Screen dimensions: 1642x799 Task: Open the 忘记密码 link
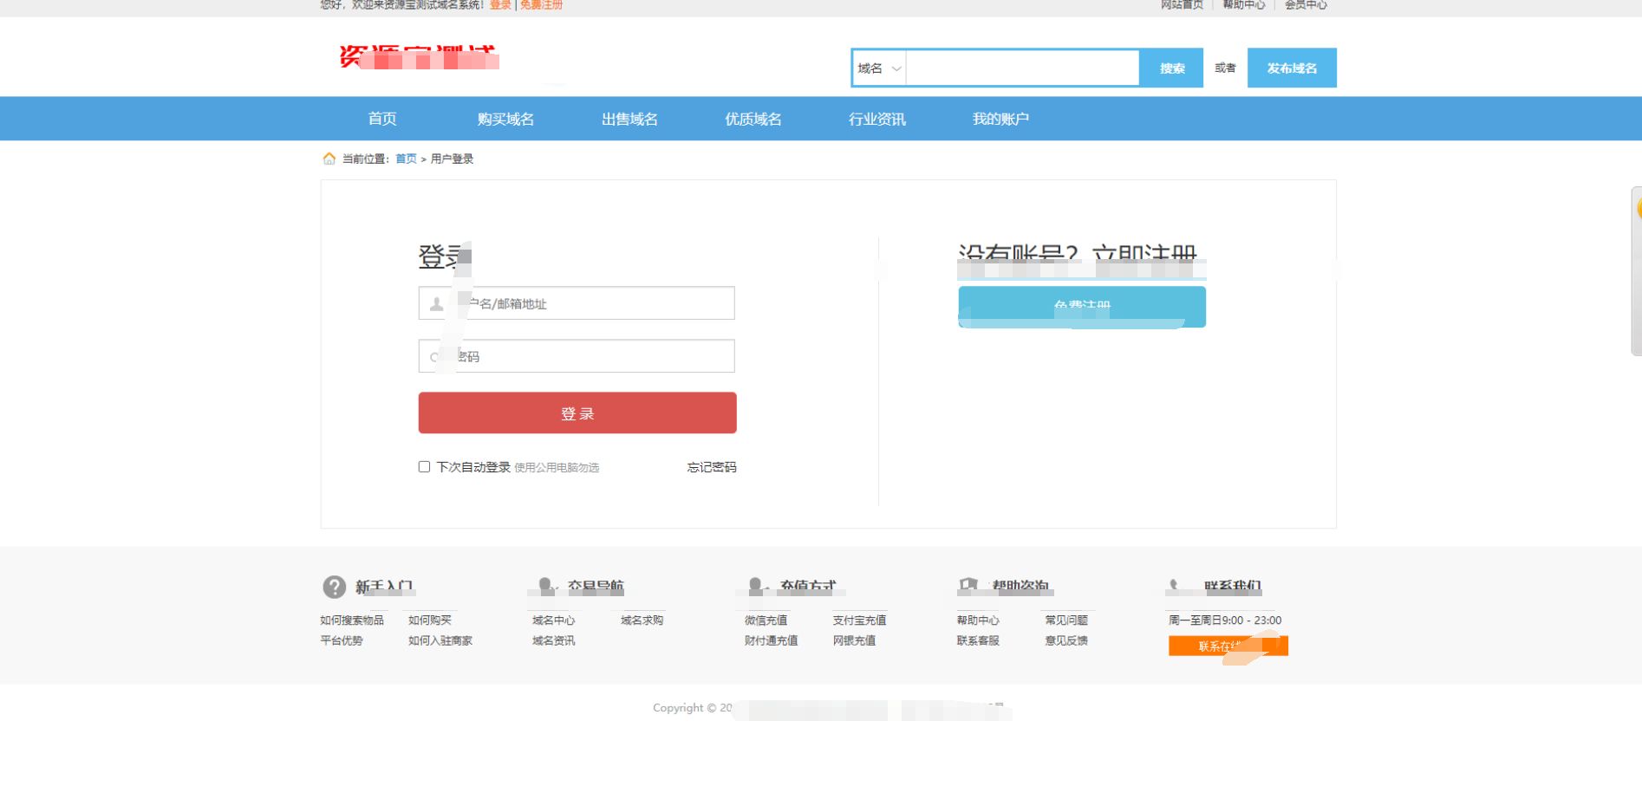point(711,467)
